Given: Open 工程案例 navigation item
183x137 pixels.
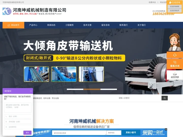Looking at the screenshot, I should click(69, 25).
